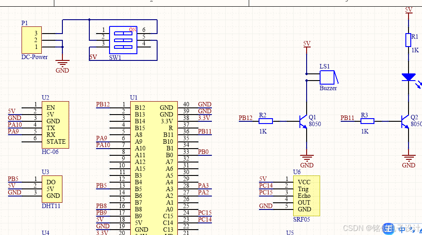Click the U1 designator text
This screenshot has height=235, width=422.
pyautogui.click(x=133, y=98)
